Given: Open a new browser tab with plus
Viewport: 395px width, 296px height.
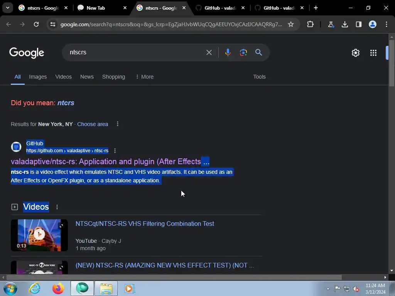Looking at the screenshot, I should point(316,8).
